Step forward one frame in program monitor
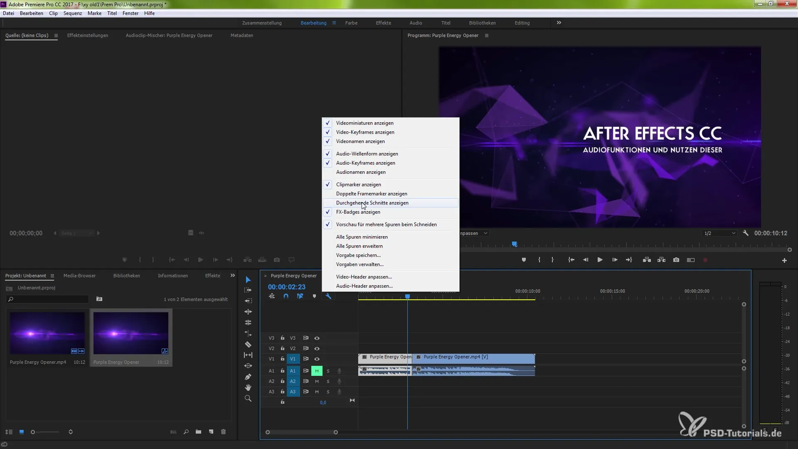Screen dimensions: 798x449 click(615, 260)
